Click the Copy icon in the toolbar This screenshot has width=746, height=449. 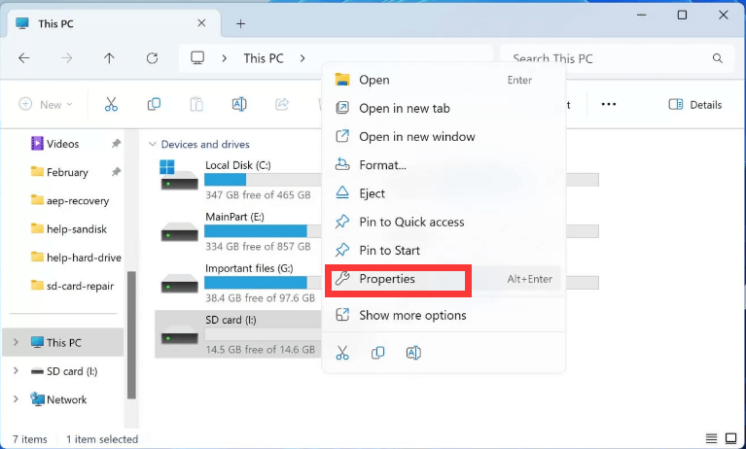pos(154,104)
